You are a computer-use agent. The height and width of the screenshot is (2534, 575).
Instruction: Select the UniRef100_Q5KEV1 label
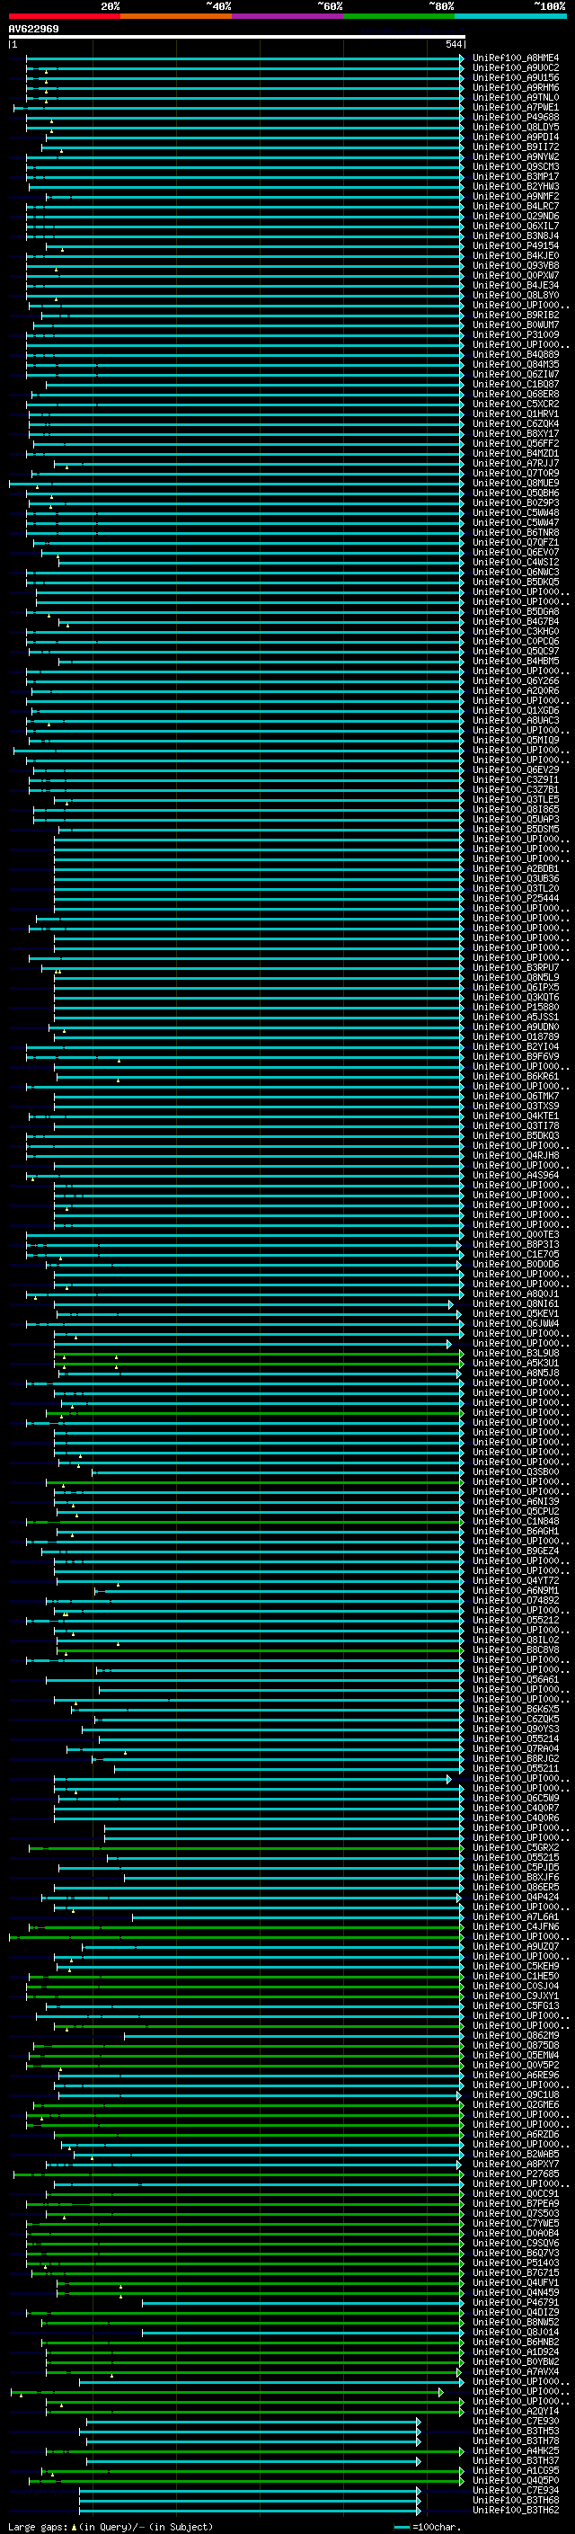pos(516,1313)
